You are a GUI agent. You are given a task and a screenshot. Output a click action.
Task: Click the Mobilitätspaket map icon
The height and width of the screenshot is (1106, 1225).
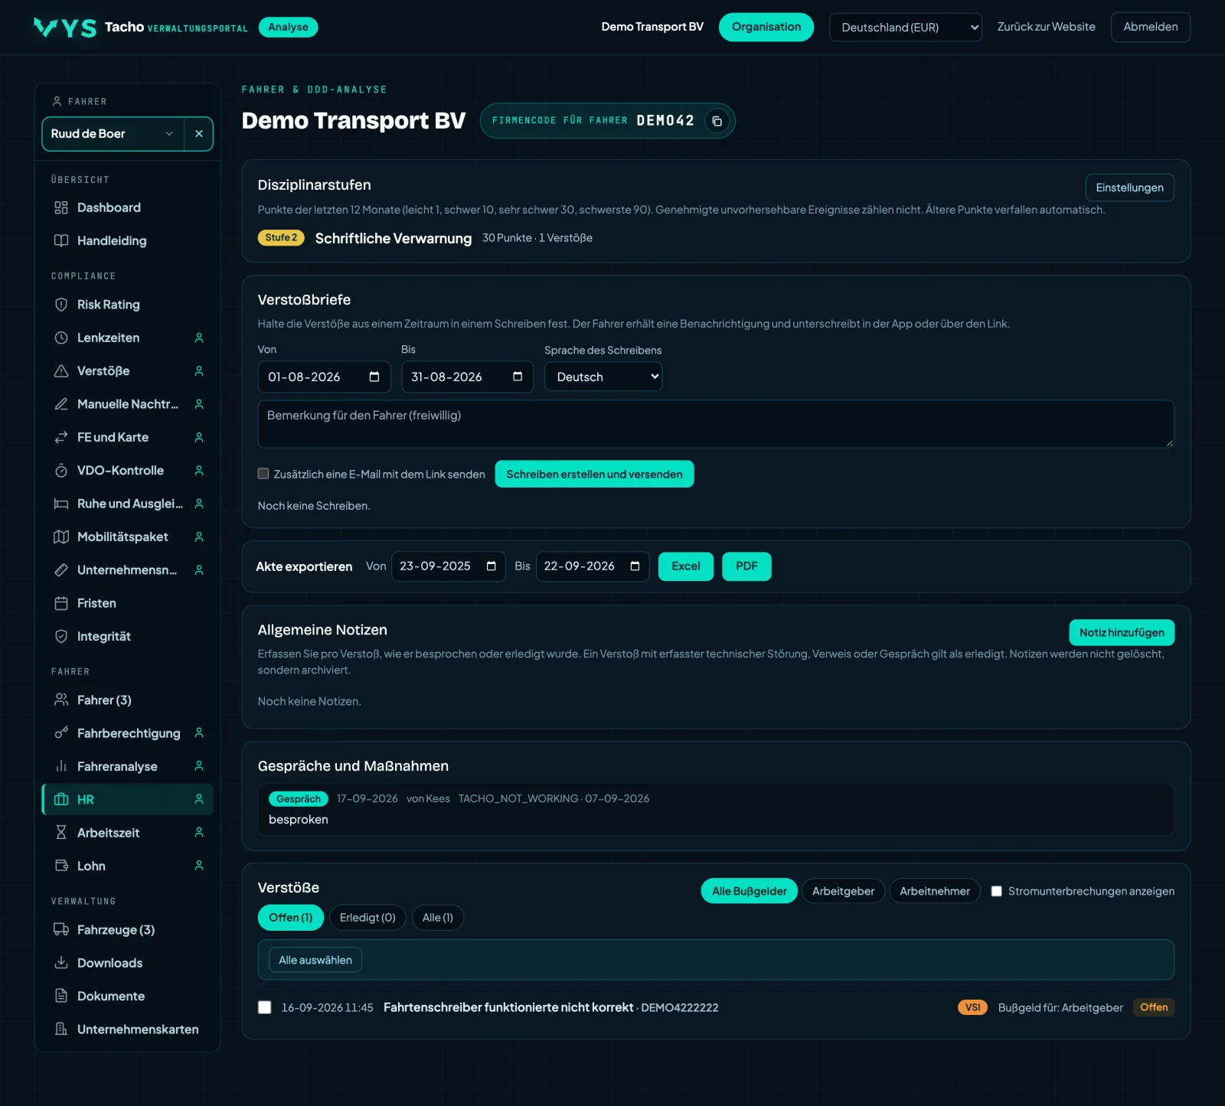pyautogui.click(x=61, y=537)
